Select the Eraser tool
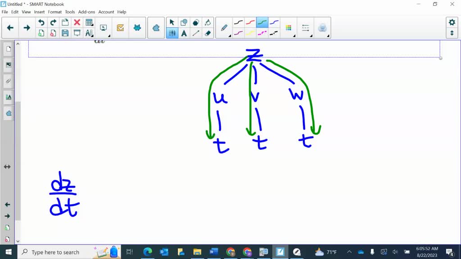Viewport: 461px width, 259px height. (208, 33)
